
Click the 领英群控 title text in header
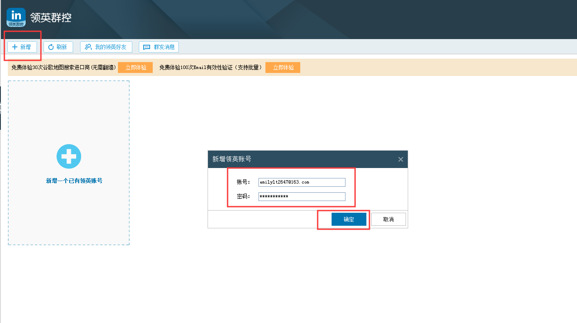(50, 18)
